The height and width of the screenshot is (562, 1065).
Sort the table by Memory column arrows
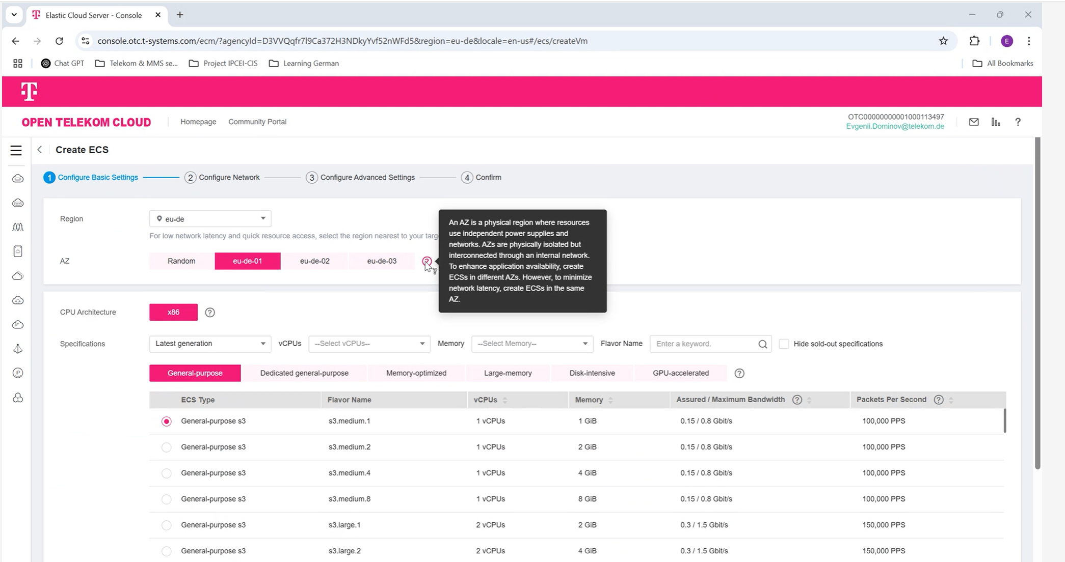(x=610, y=400)
